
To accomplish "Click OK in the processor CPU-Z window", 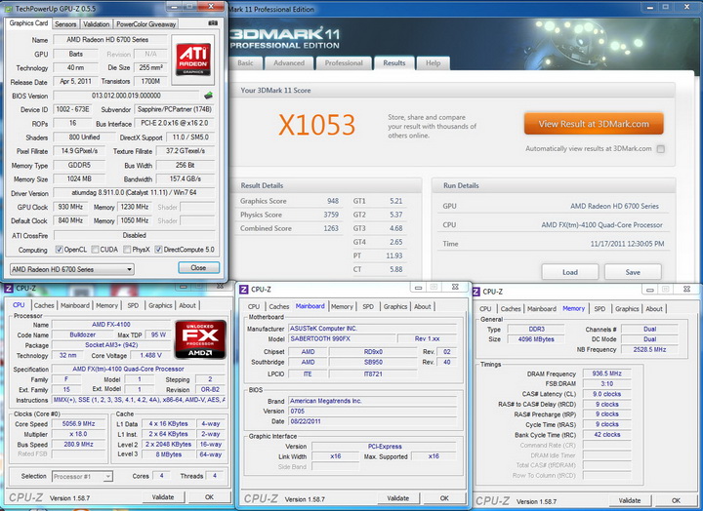I will (209, 497).
